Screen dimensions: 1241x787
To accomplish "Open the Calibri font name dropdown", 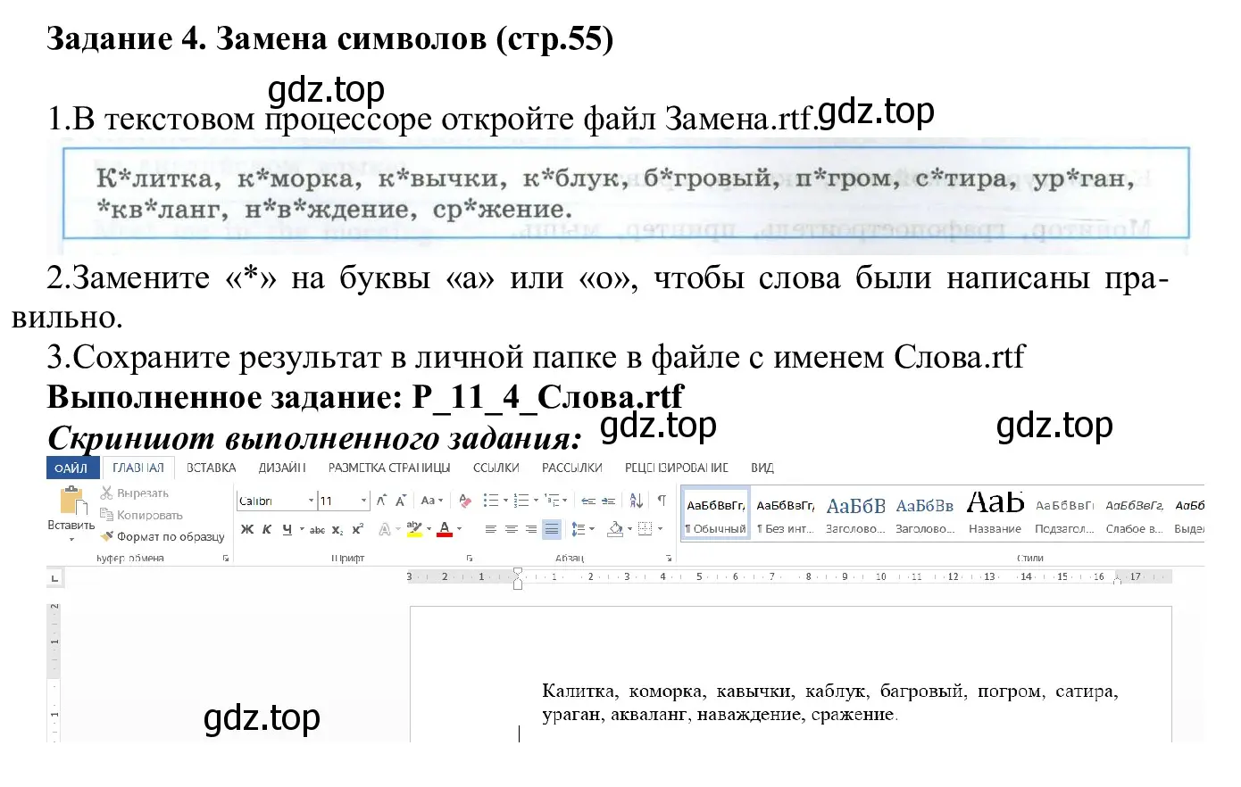I will click(x=311, y=501).
